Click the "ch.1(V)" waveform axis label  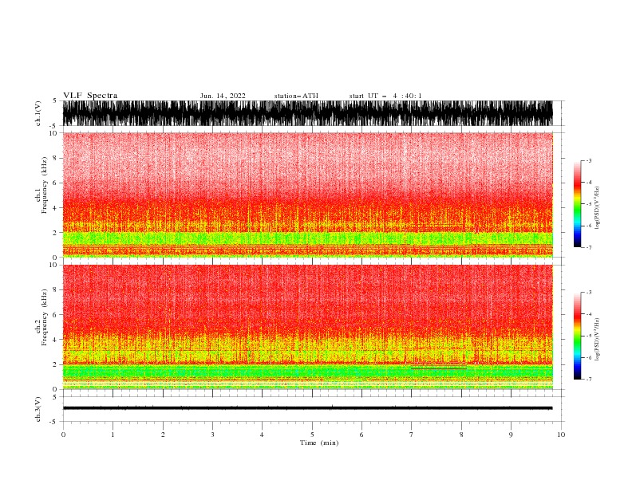38,113
